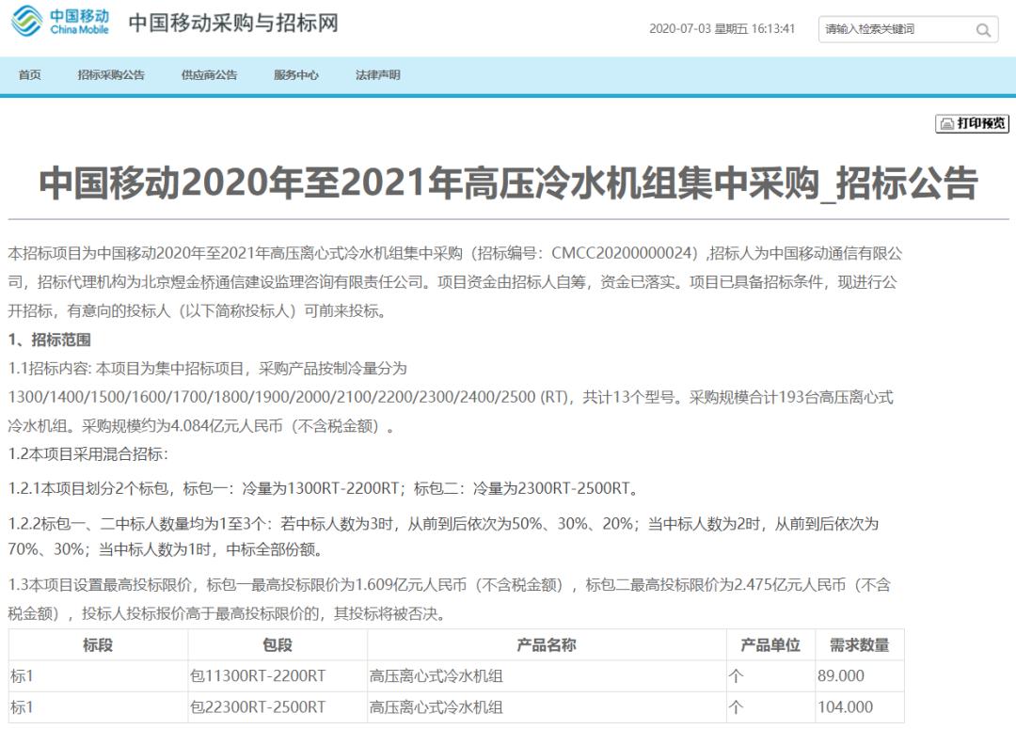Open the 首页 navigation item
This screenshot has width=1016, height=729.
pyautogui.click(x=30, y=75)
